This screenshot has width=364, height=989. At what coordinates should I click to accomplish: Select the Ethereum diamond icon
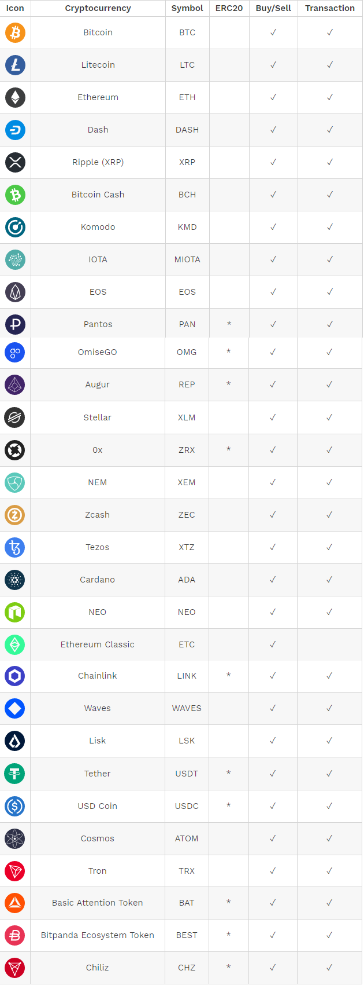[16, 97]
